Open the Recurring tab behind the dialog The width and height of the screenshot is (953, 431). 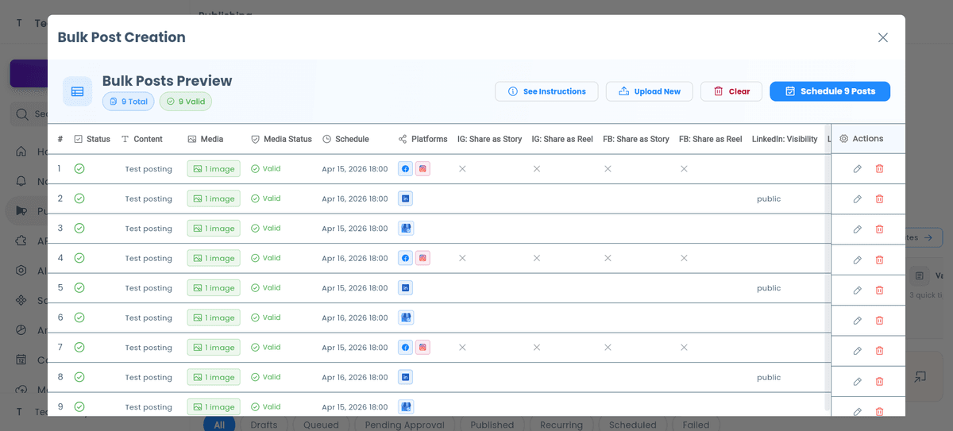561,424
